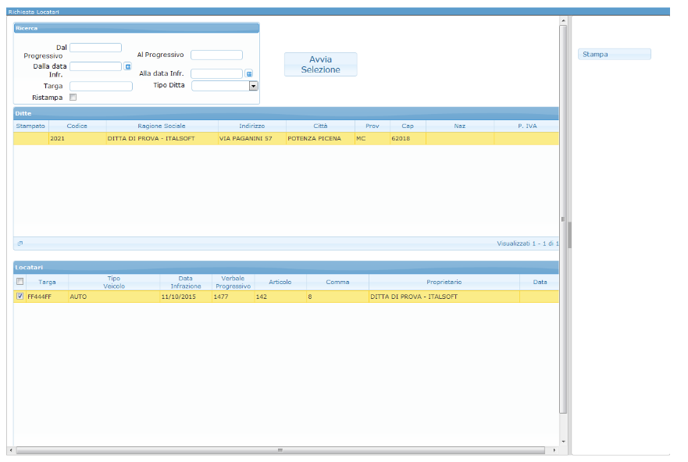Open calendar picker for Dalla data Infr.

tap(128, 67)
